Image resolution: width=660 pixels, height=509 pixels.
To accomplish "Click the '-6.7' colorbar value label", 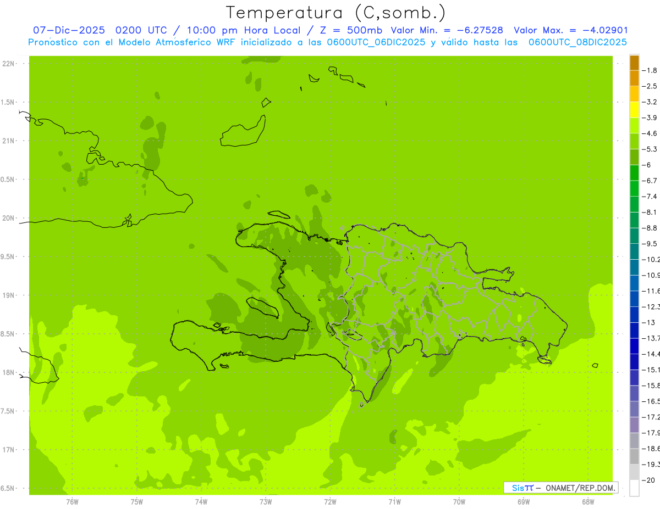I will 650,181.
